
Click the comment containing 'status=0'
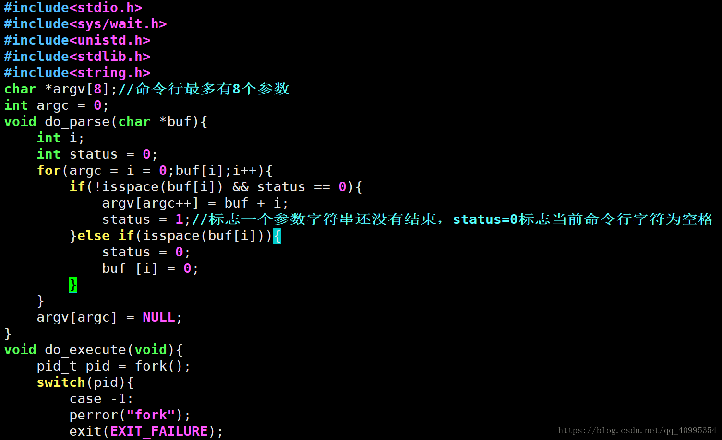[x=453, y=220]
